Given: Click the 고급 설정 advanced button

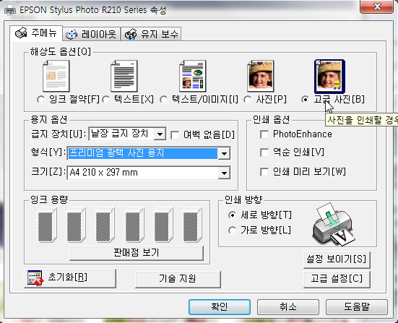Looking at the screenshot, I should [x=337, y=279].
